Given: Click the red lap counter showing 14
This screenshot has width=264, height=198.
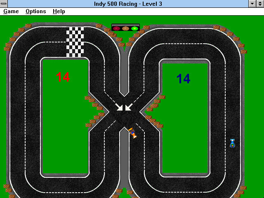Looking at the screenshot, I should point(63,77).
